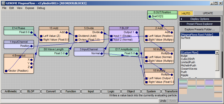224x104 pixels.
Task: Select the Ripple preset
Action: tap(185, 75)
